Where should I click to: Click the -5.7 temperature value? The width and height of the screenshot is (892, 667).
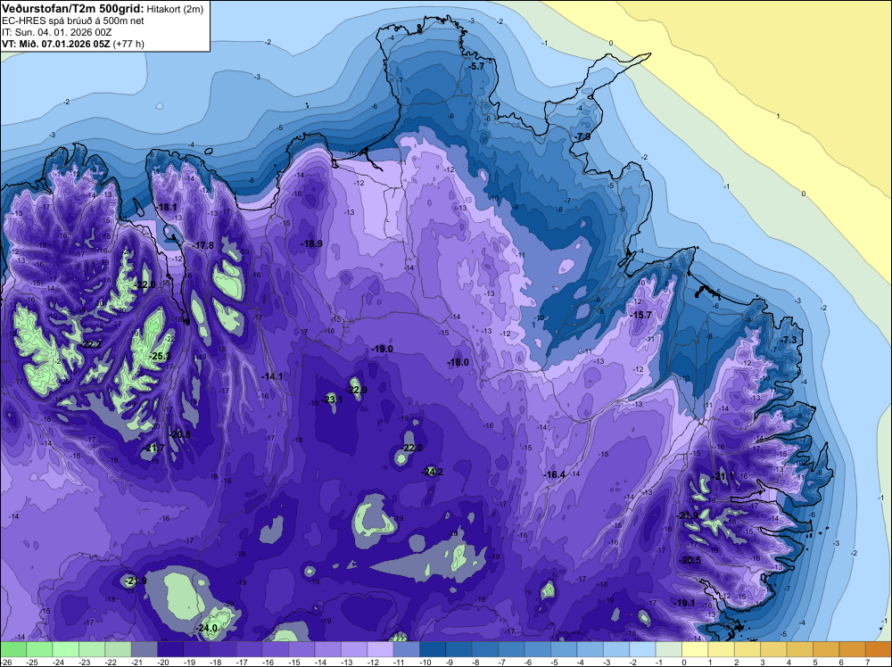[475, 66]
